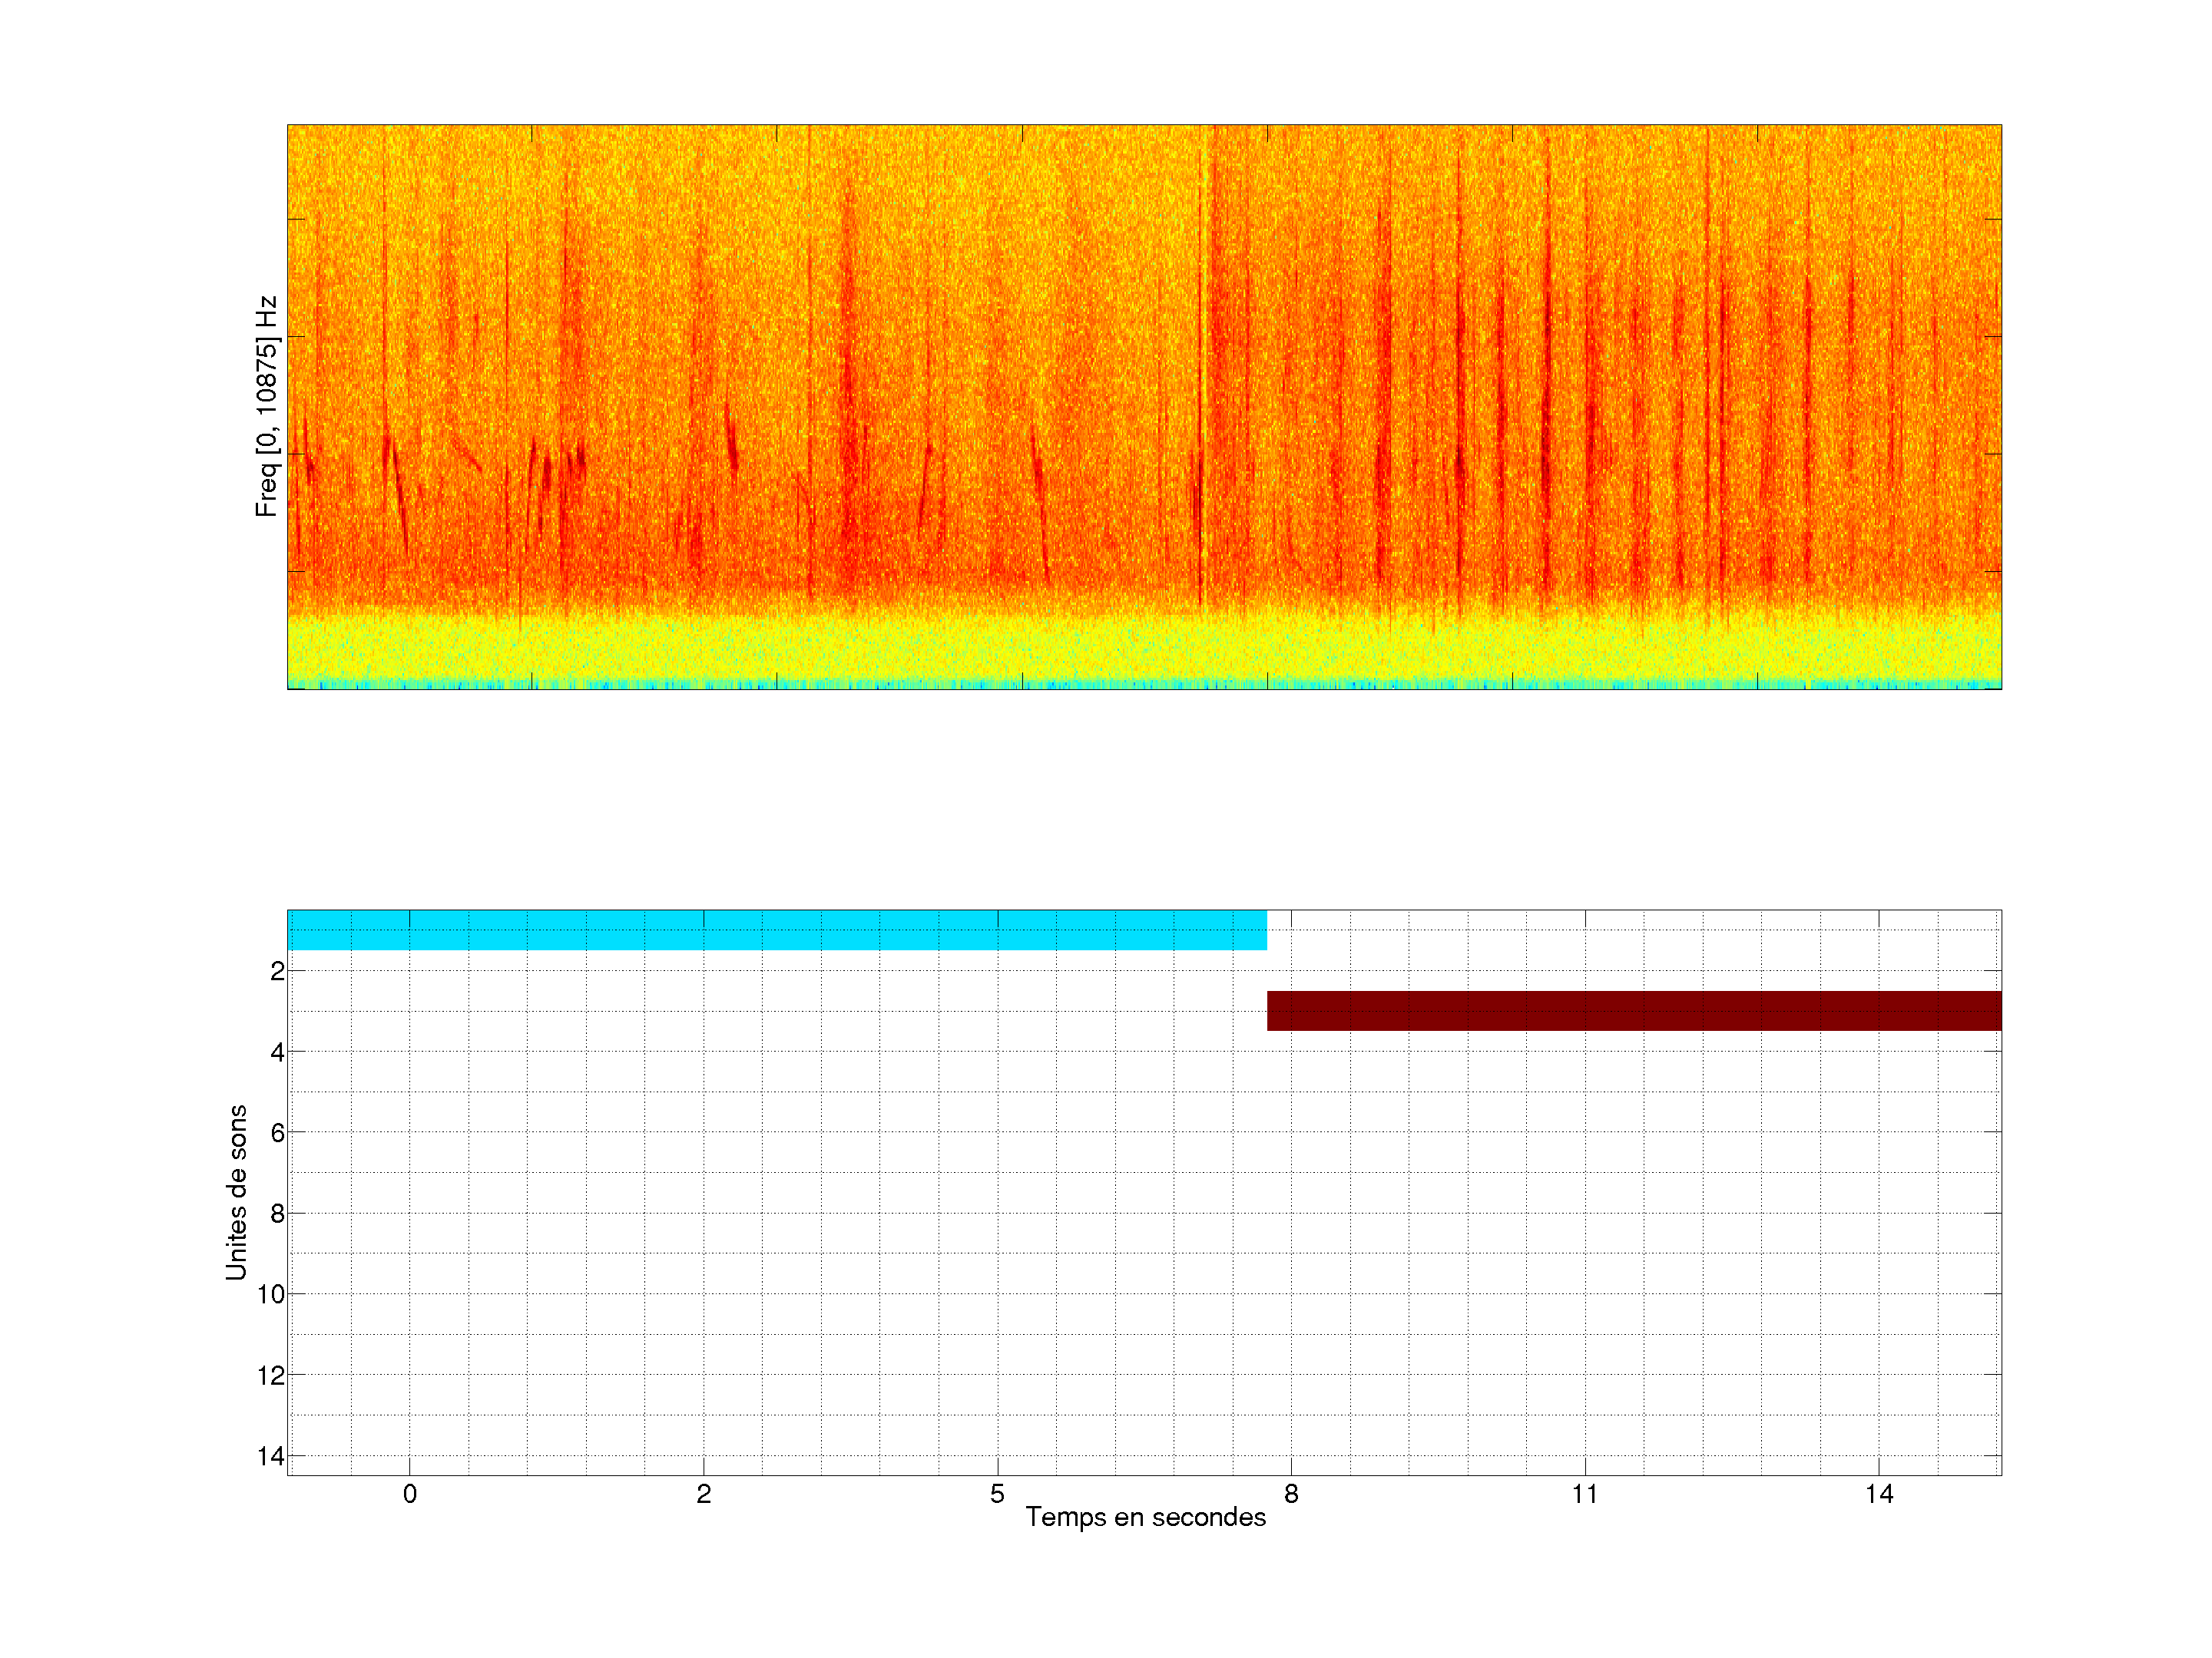Click the time axis tick label 2
Screen dimensions: 2212x1658
tap(703, 1494)
